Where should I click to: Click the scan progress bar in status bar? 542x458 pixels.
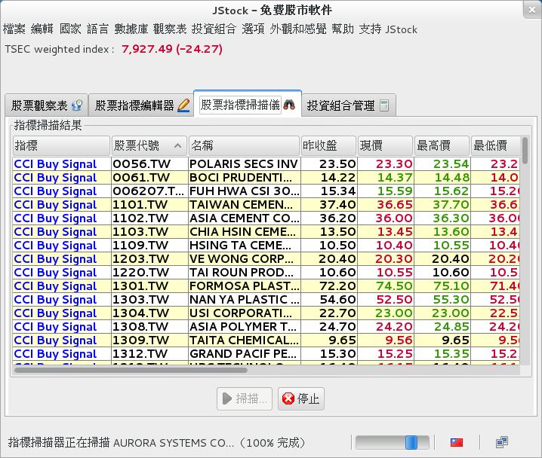[x=393, y=442]
